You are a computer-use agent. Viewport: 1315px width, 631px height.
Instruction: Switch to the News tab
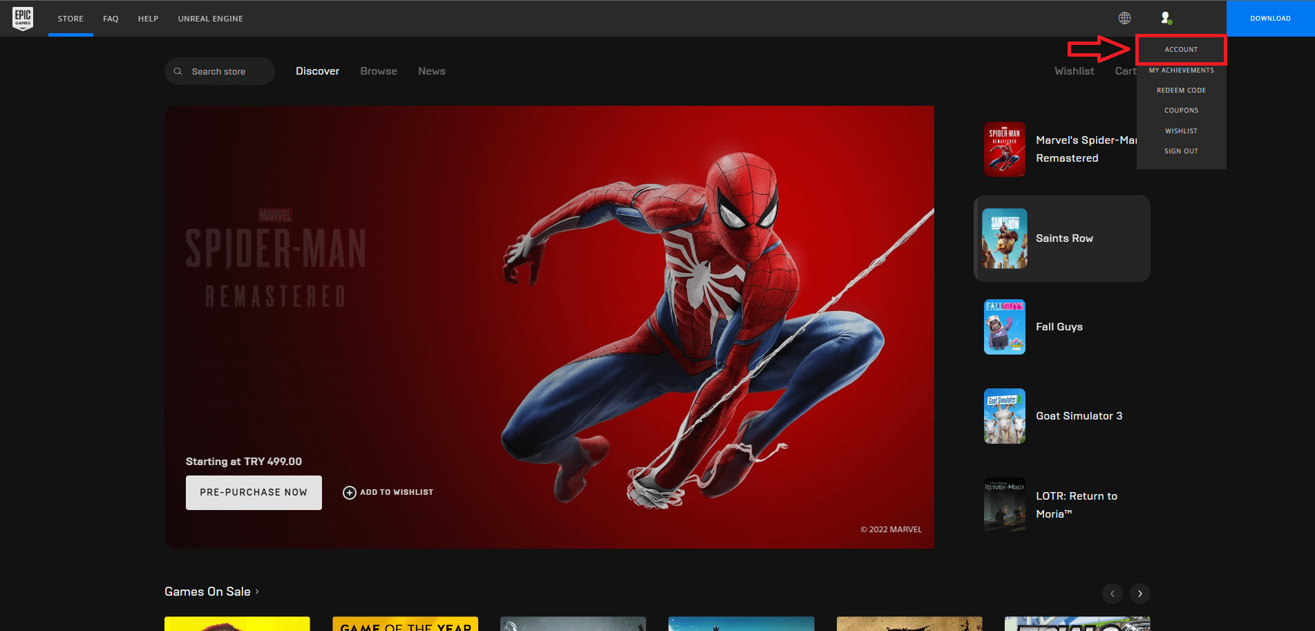pyautogui.click(x=432, y=71)
